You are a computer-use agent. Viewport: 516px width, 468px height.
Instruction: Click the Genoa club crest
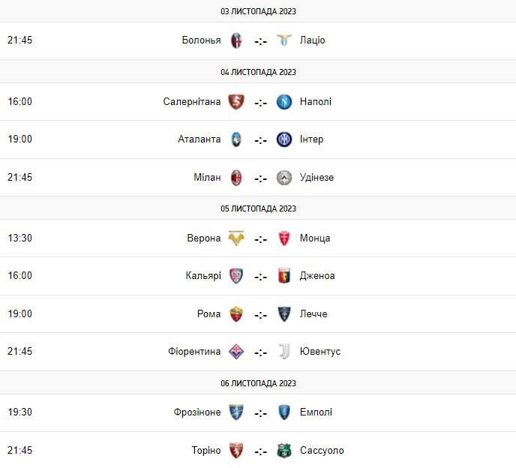(284, 276)
